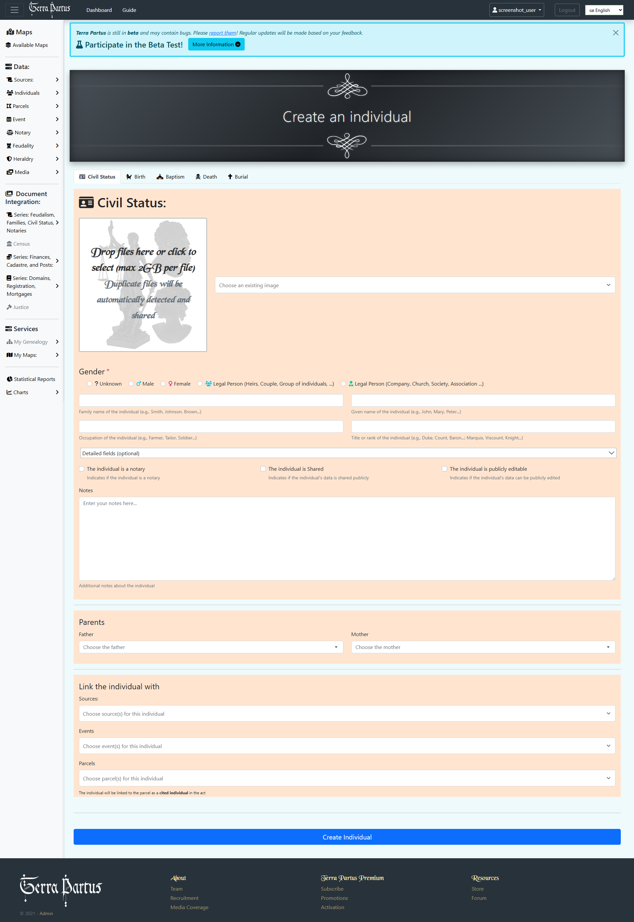Switch to the Baptism tab
This screenshot has width=634, height=922.
[170, 177]
